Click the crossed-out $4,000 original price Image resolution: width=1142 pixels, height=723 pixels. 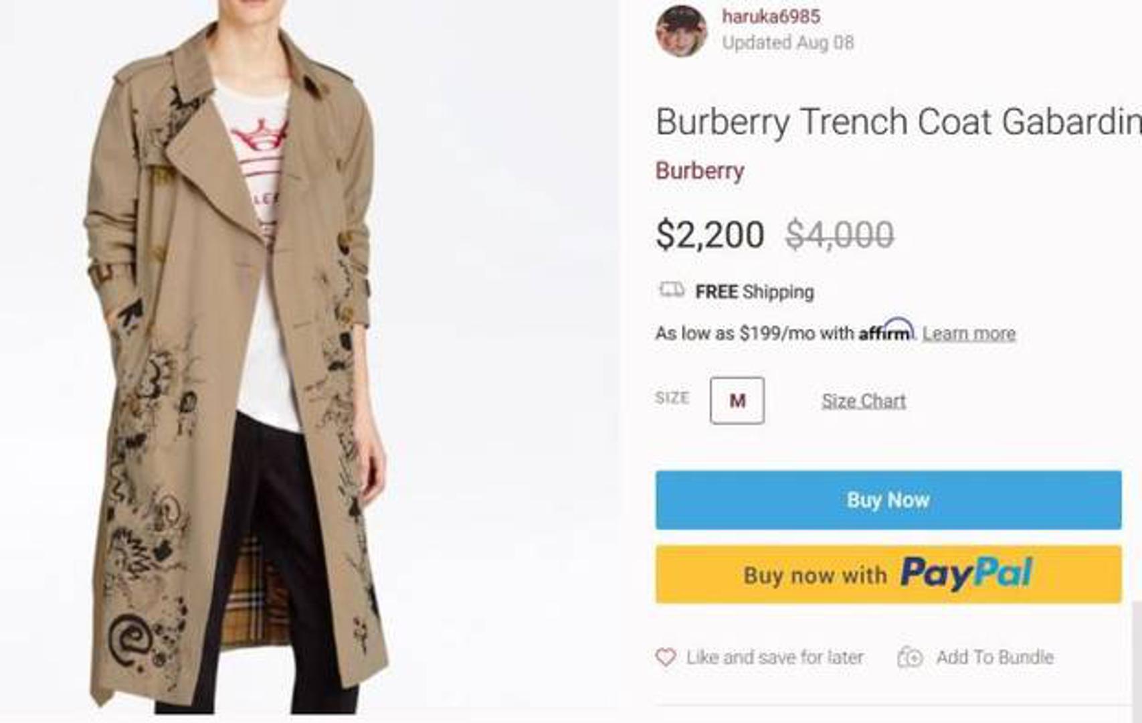click(x=839, y=234)
